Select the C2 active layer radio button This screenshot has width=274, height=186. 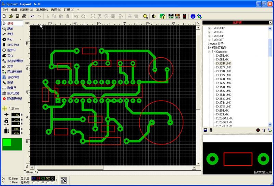click(x=43, y=182)
